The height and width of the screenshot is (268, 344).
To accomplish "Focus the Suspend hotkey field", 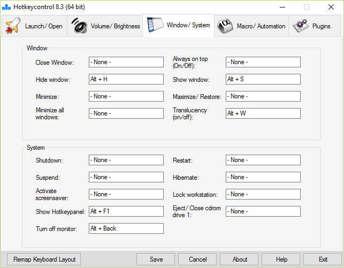I will (x=126, y=177).
